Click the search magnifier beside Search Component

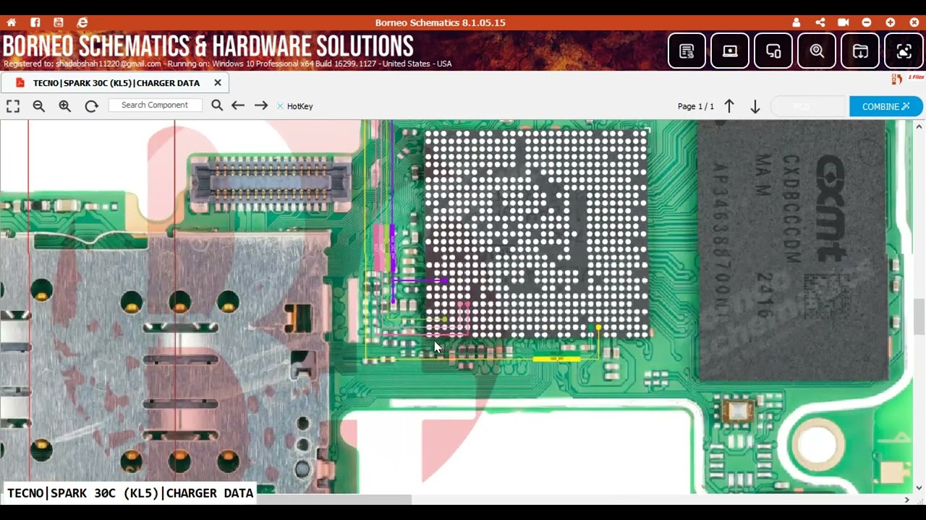[x=217, y=105]
